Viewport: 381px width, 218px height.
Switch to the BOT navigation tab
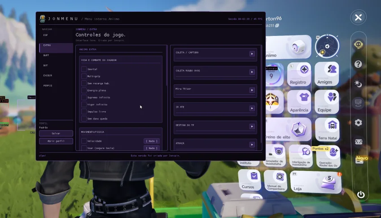pyautogui.click(x=56, y=65)
